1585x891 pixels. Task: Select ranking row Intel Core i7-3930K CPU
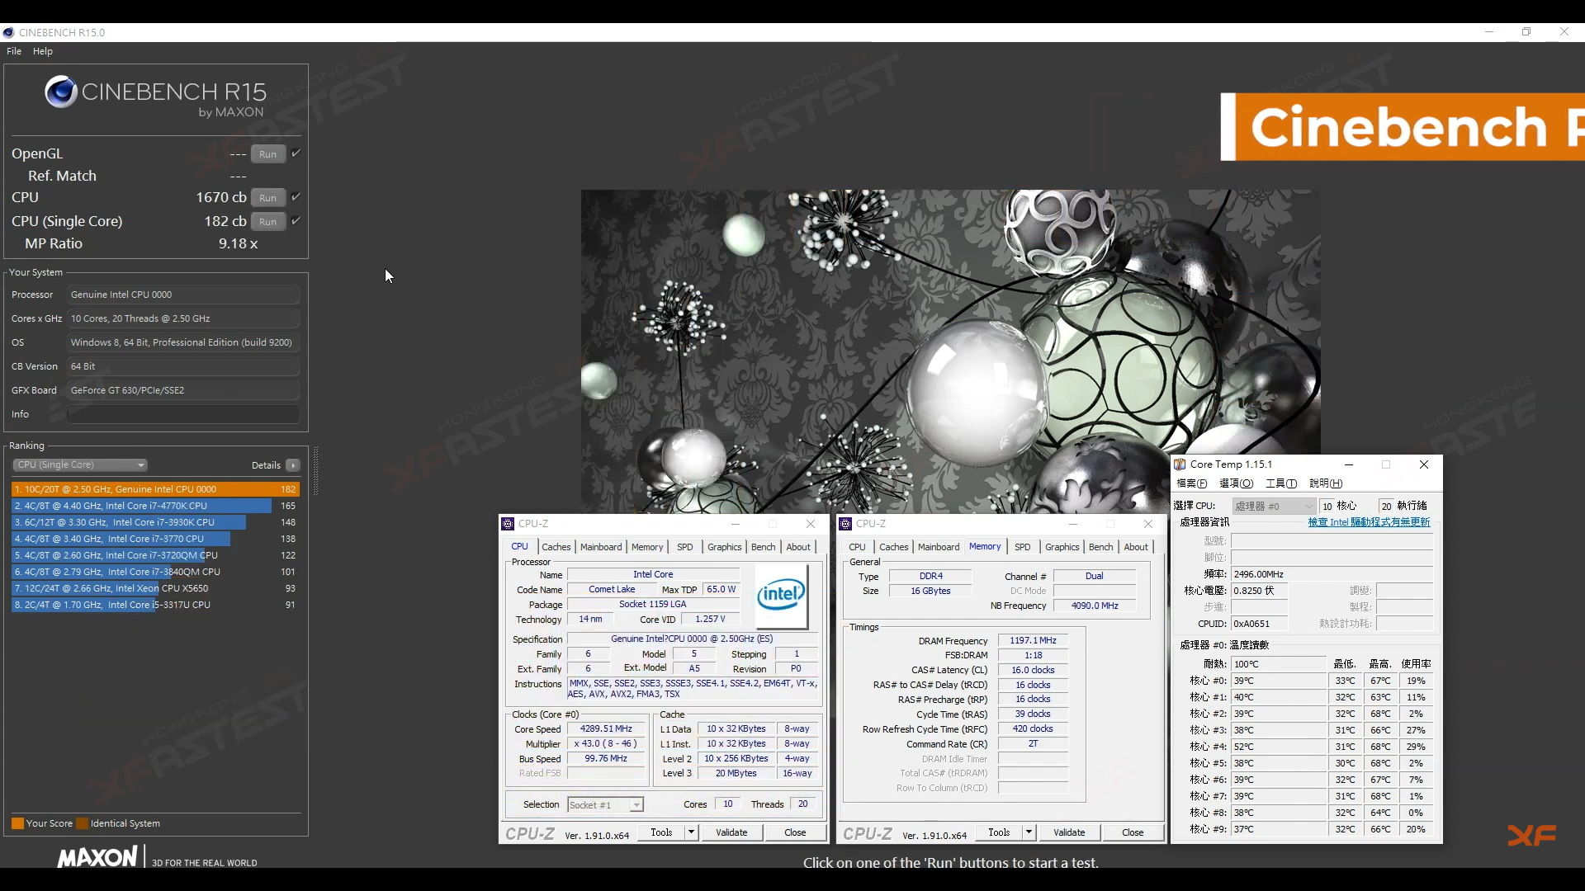155,522
